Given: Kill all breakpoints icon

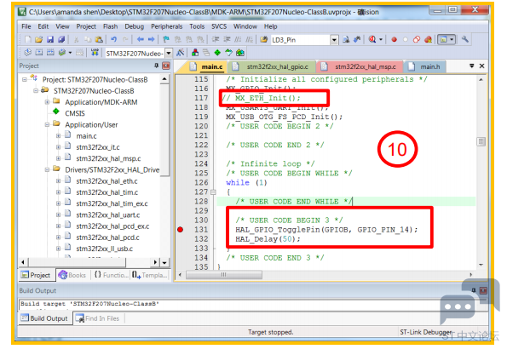Looking at the screenshot, I should tap(428, 39).
